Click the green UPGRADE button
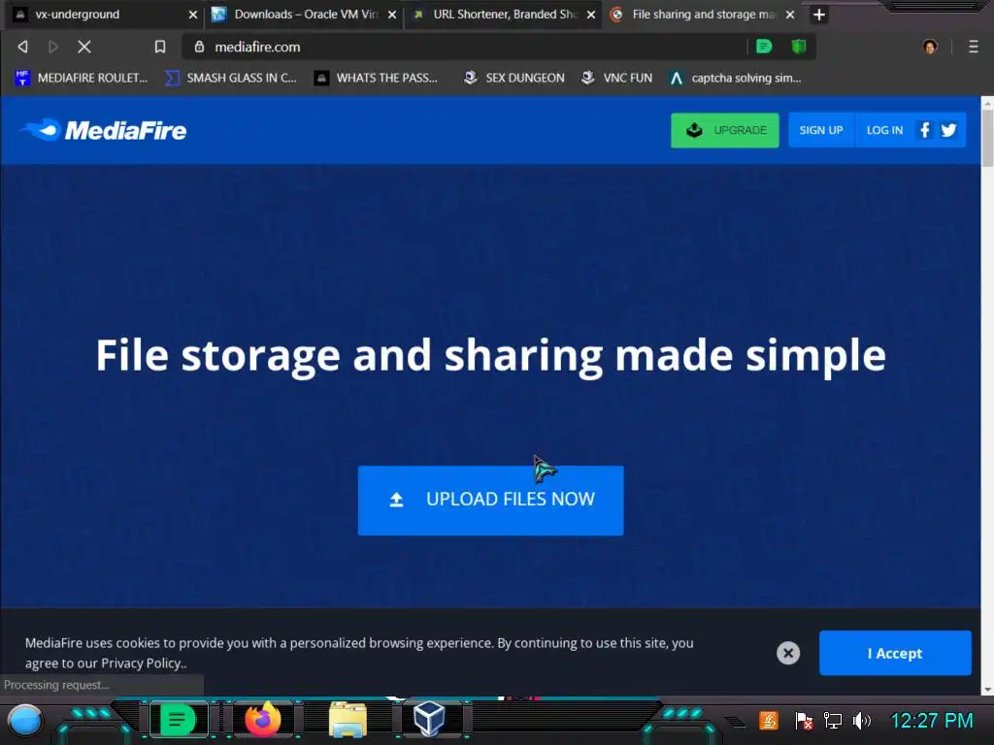The height and width of the screenshot is (745, 994). pyautogui.click(x=724, y=131)
